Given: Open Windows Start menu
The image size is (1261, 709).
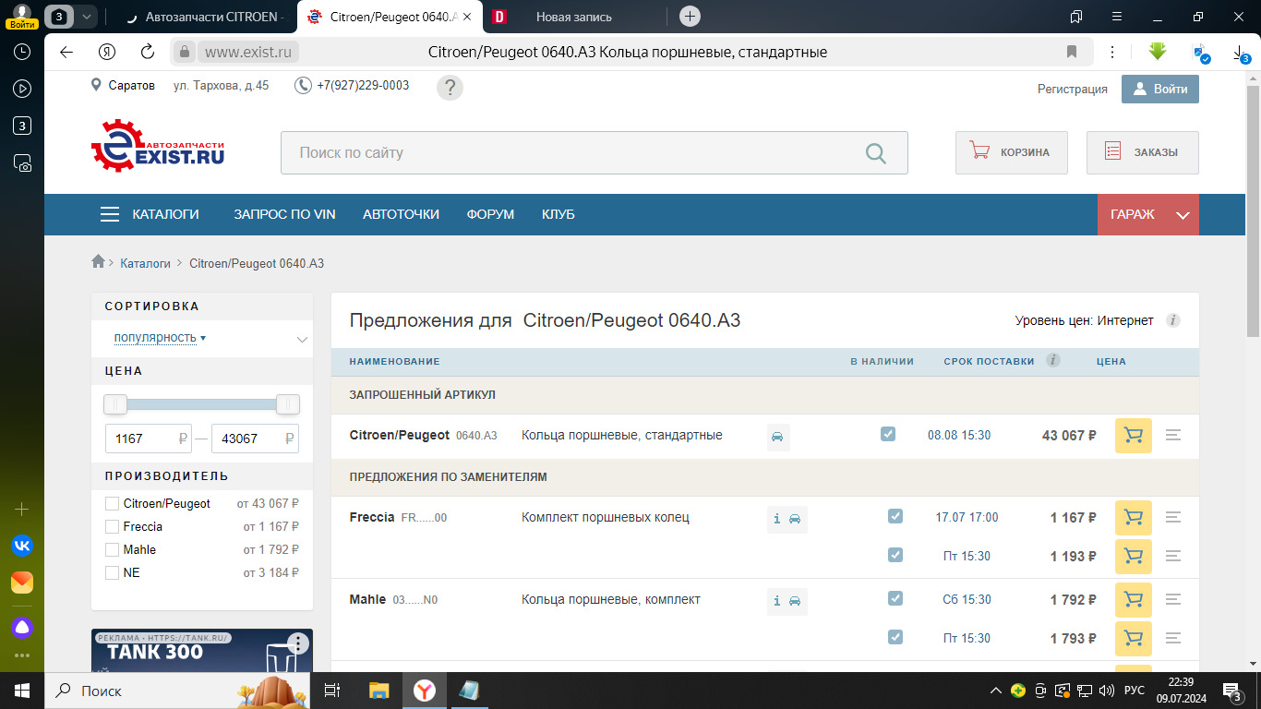Looking at the screenshot, I should click(x=22, y=691).
